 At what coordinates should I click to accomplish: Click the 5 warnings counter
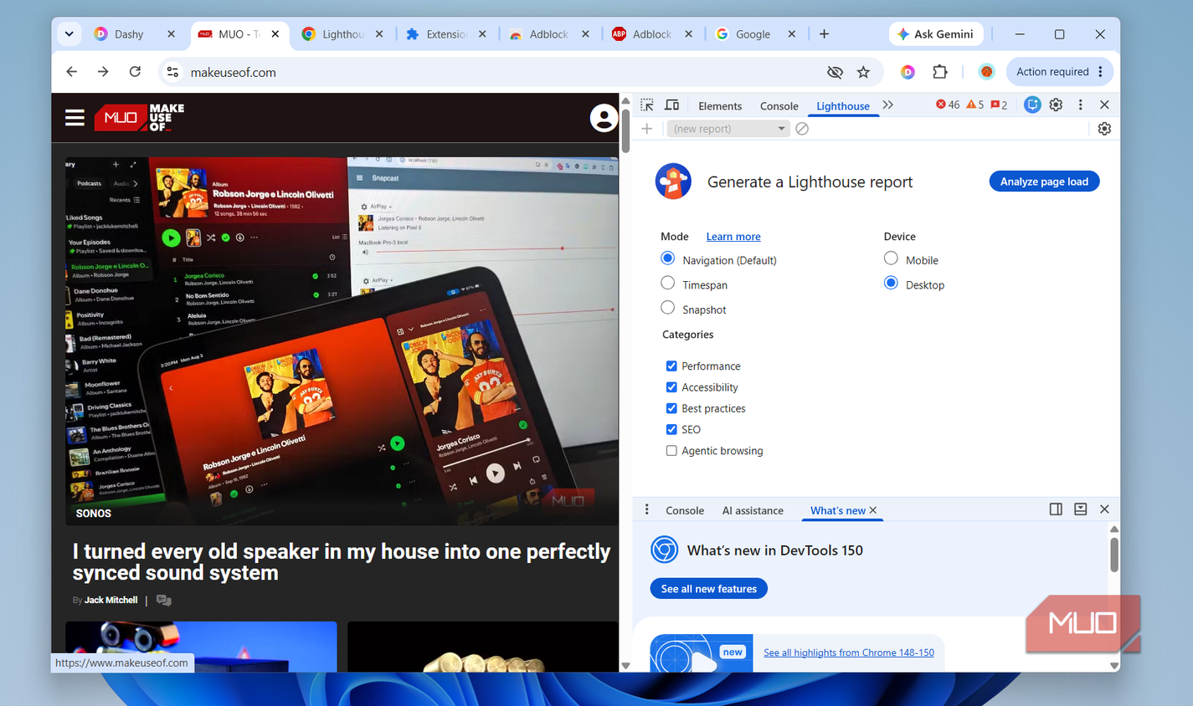coord(974,105)
